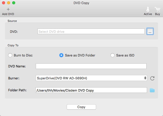Click the Burner dropdown arrows
This screenshot has width=163, height=116.
tap(145, 78)
